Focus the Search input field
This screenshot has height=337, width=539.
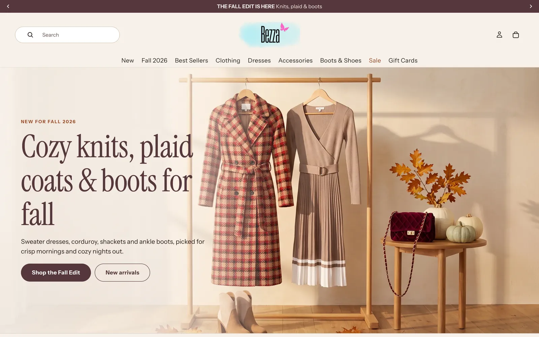pos(67,35)
